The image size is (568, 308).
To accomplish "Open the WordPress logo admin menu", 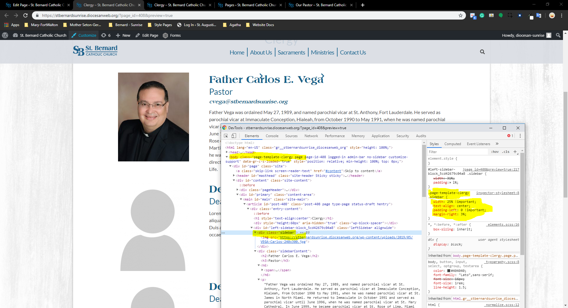I will [x=5, y=35].
